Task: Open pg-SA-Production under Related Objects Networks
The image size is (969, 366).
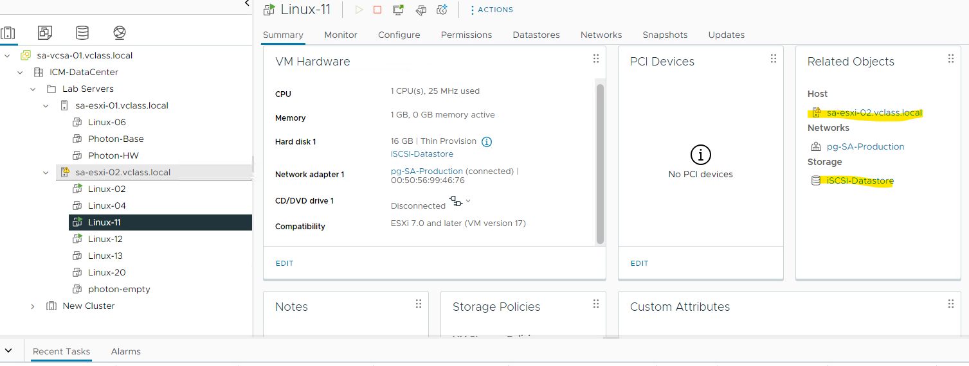Action: coord(865,147)
